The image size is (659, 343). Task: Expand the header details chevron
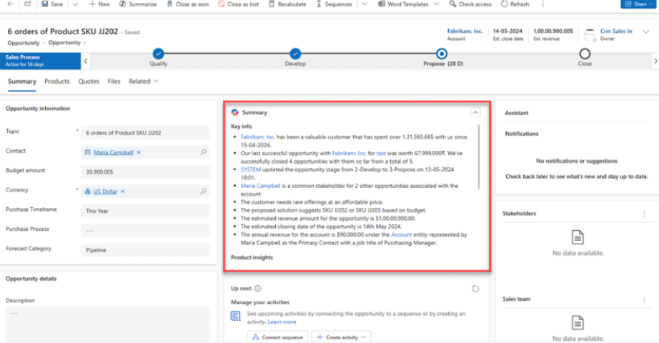(x=645, y=31)
